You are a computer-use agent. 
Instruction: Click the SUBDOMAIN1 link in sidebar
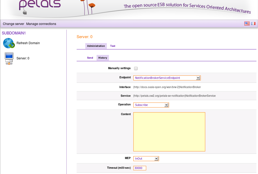pyautogui.click(x=14, y=33)
